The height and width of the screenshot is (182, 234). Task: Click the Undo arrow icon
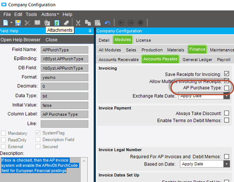(x=107, y=23)
